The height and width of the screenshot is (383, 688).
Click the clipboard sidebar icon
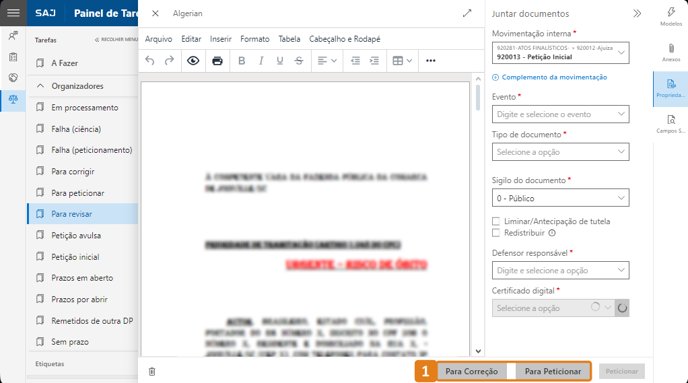tap(13, 57)
